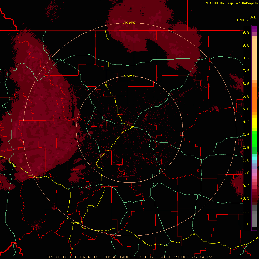Click the cyan segment of the color bar
259x259 pixels.
pos(254,158)
